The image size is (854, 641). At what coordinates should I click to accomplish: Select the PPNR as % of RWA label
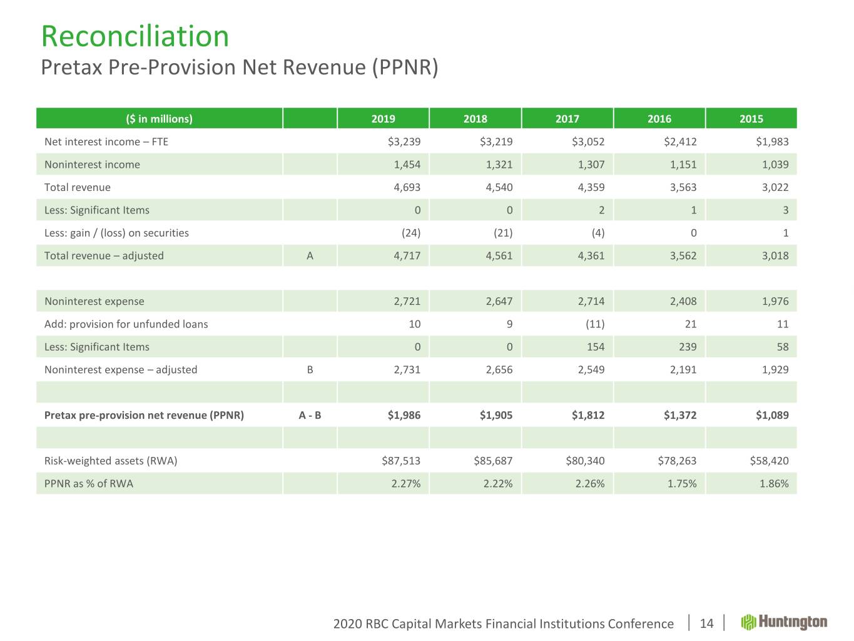click(x=89, y=483)
